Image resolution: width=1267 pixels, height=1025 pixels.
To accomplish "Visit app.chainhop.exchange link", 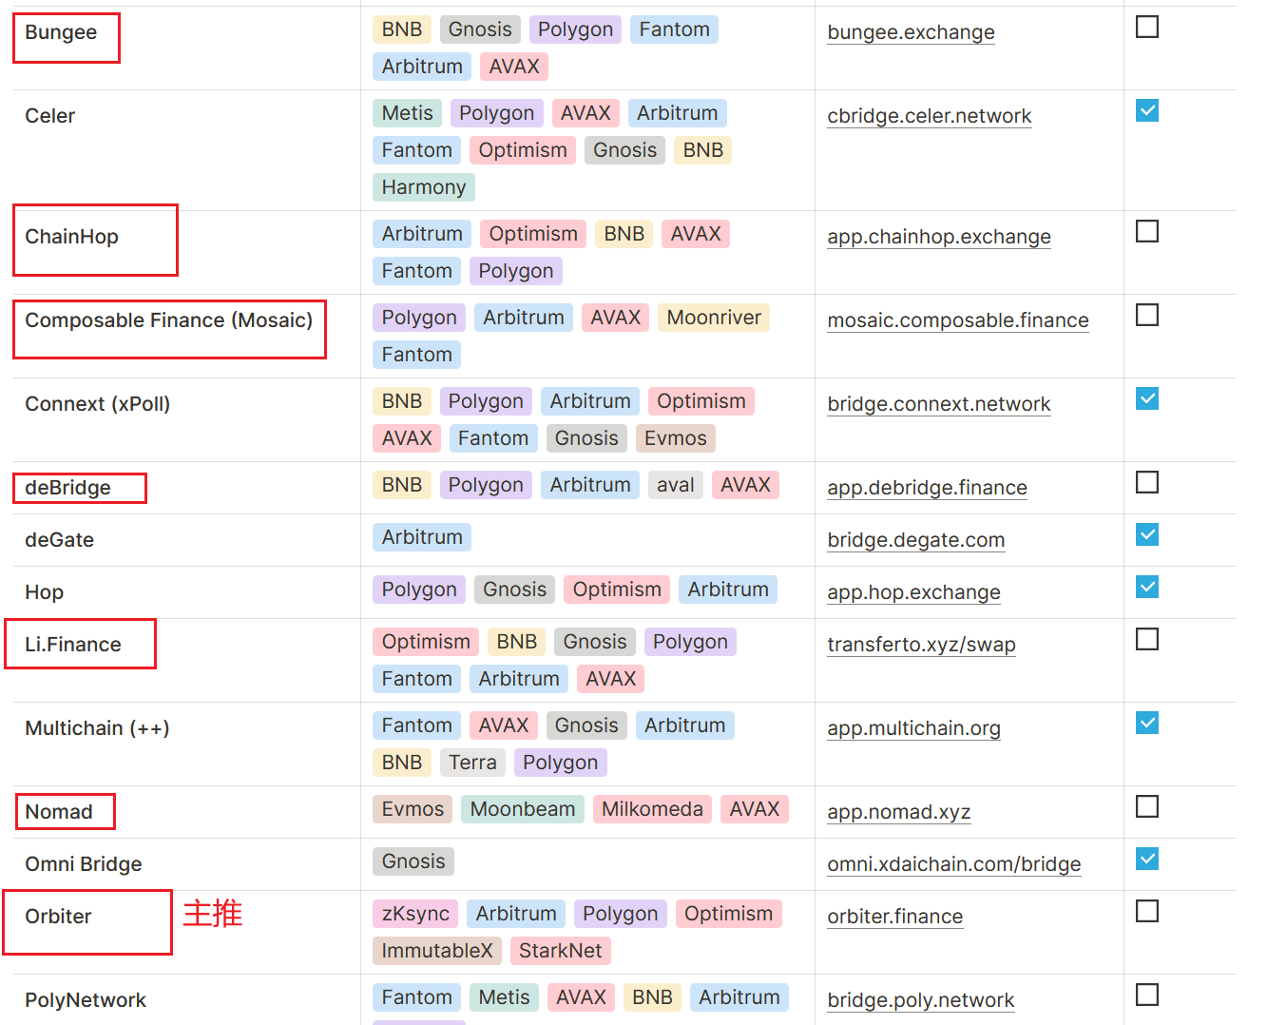I will [939, 237].
